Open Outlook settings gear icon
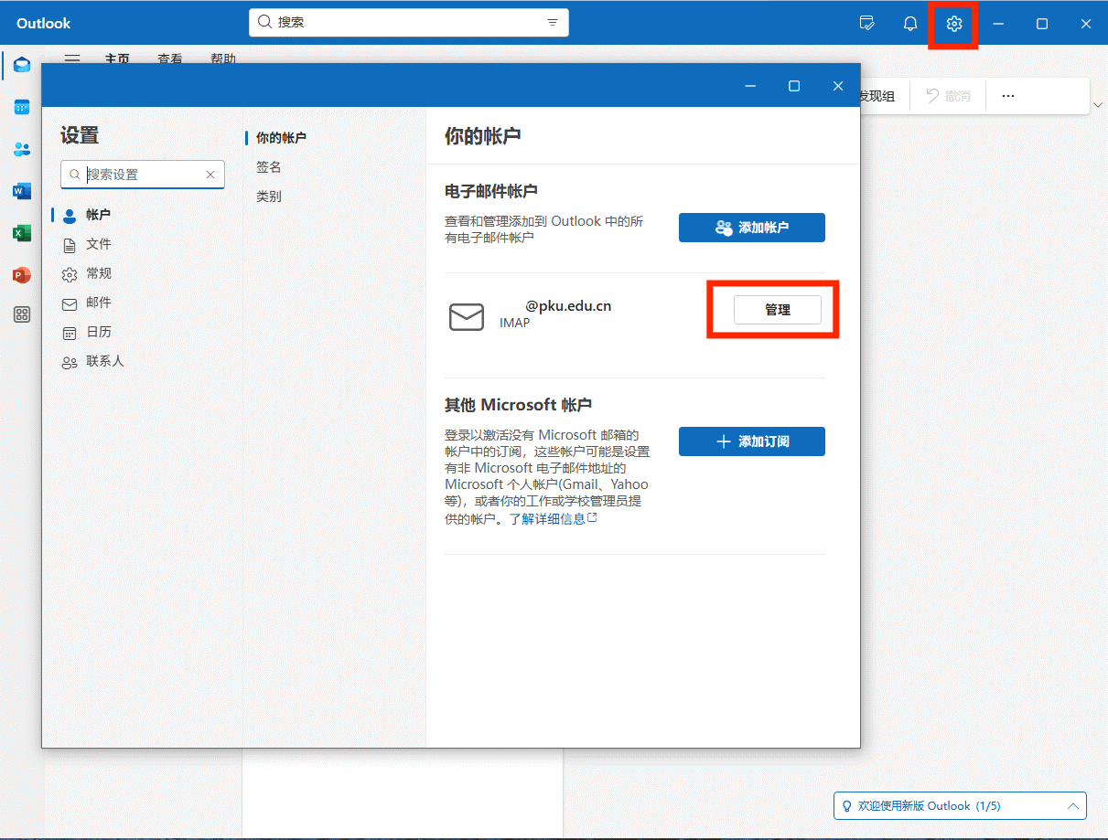Screen dimensions: 1108x840 [954, 24]
